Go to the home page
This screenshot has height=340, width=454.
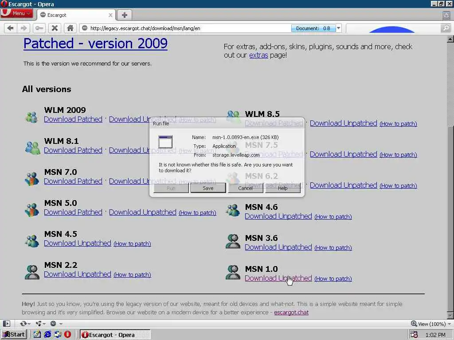[x=70, y=28]
